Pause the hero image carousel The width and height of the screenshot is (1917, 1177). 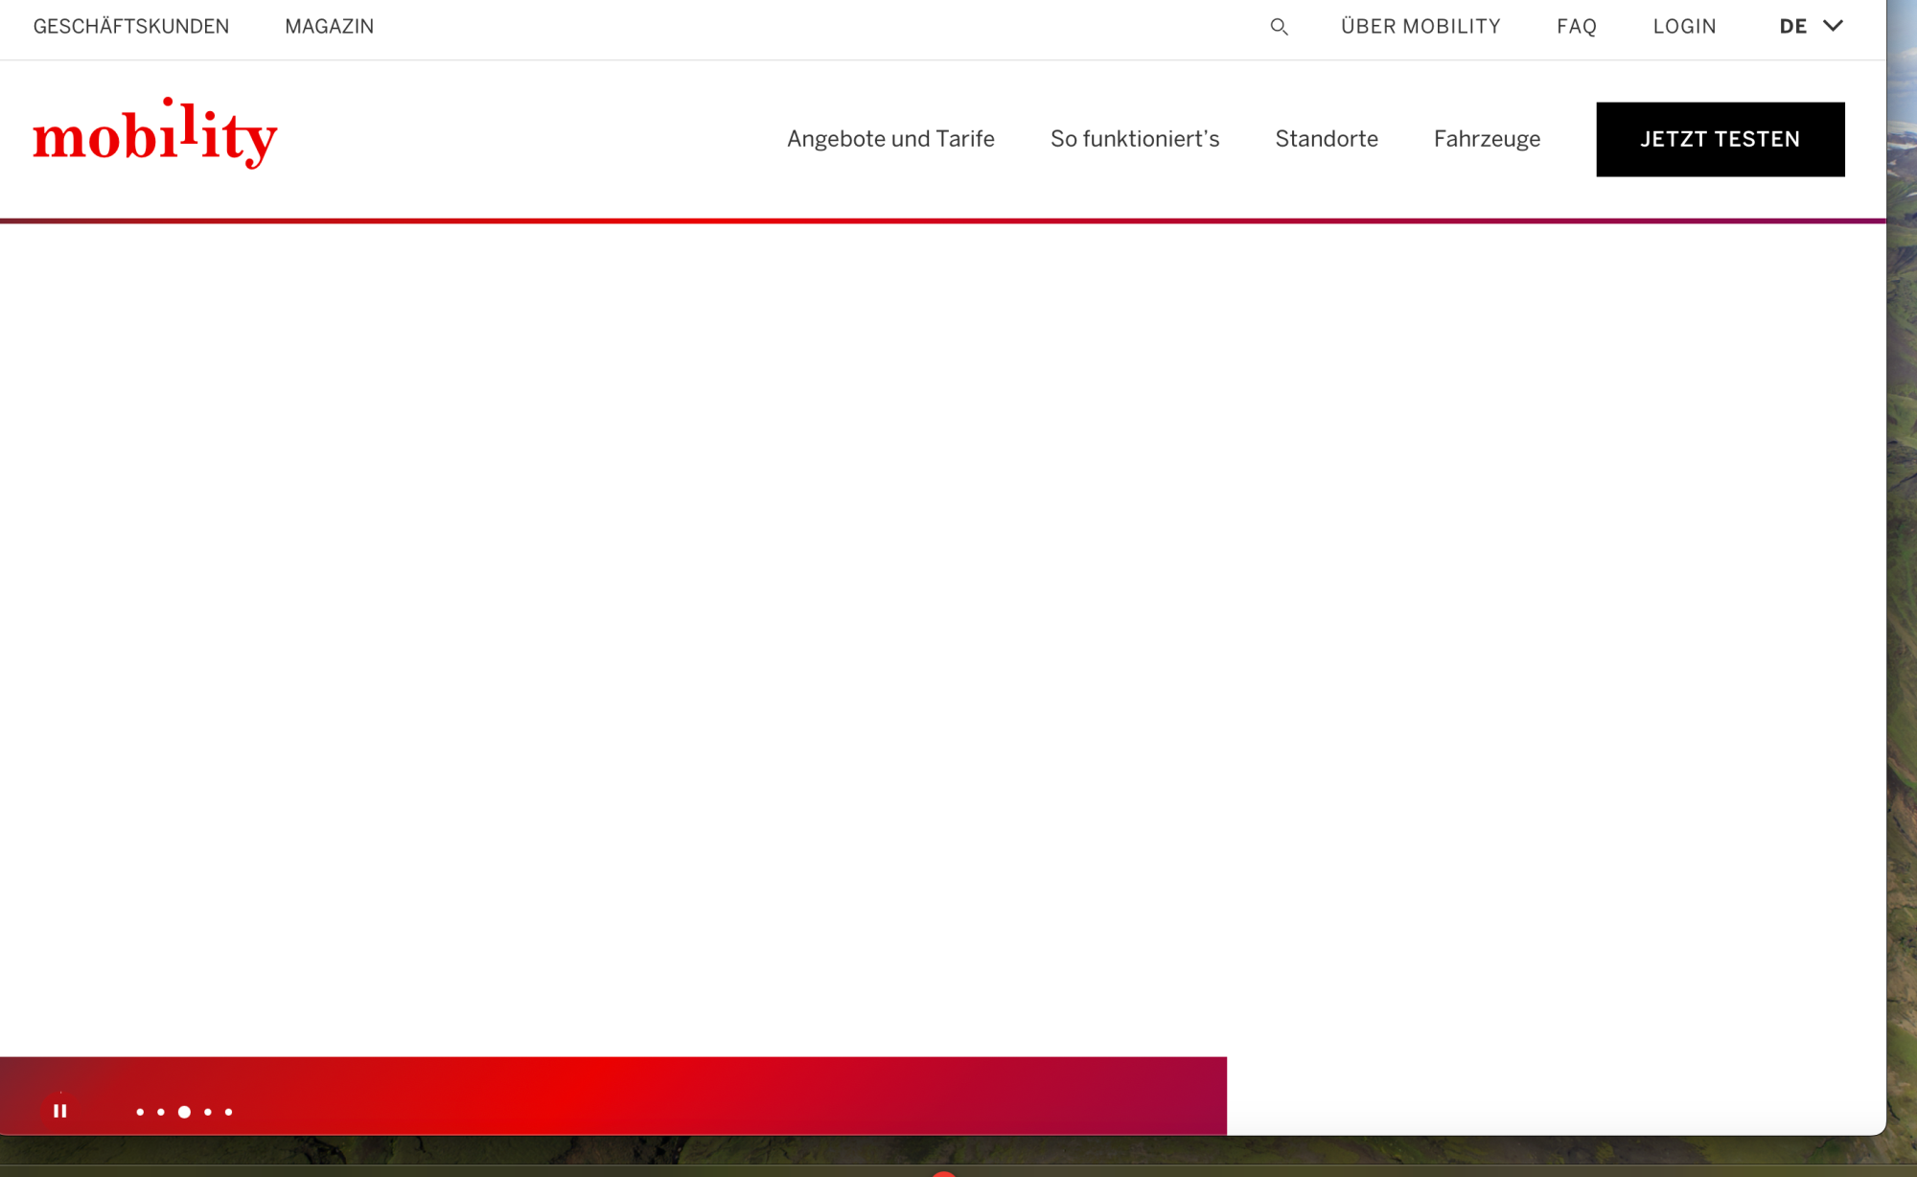tap(60, 1109)
